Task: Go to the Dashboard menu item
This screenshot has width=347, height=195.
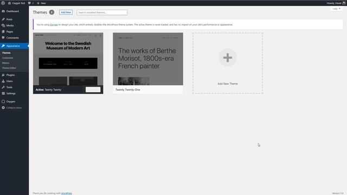Action: 12,11
